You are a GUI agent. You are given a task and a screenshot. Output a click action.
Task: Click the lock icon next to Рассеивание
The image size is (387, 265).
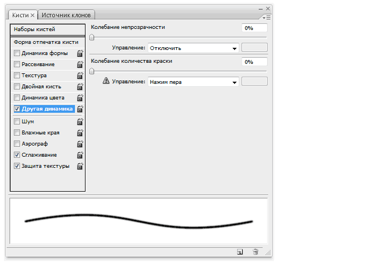pos(80,64)
